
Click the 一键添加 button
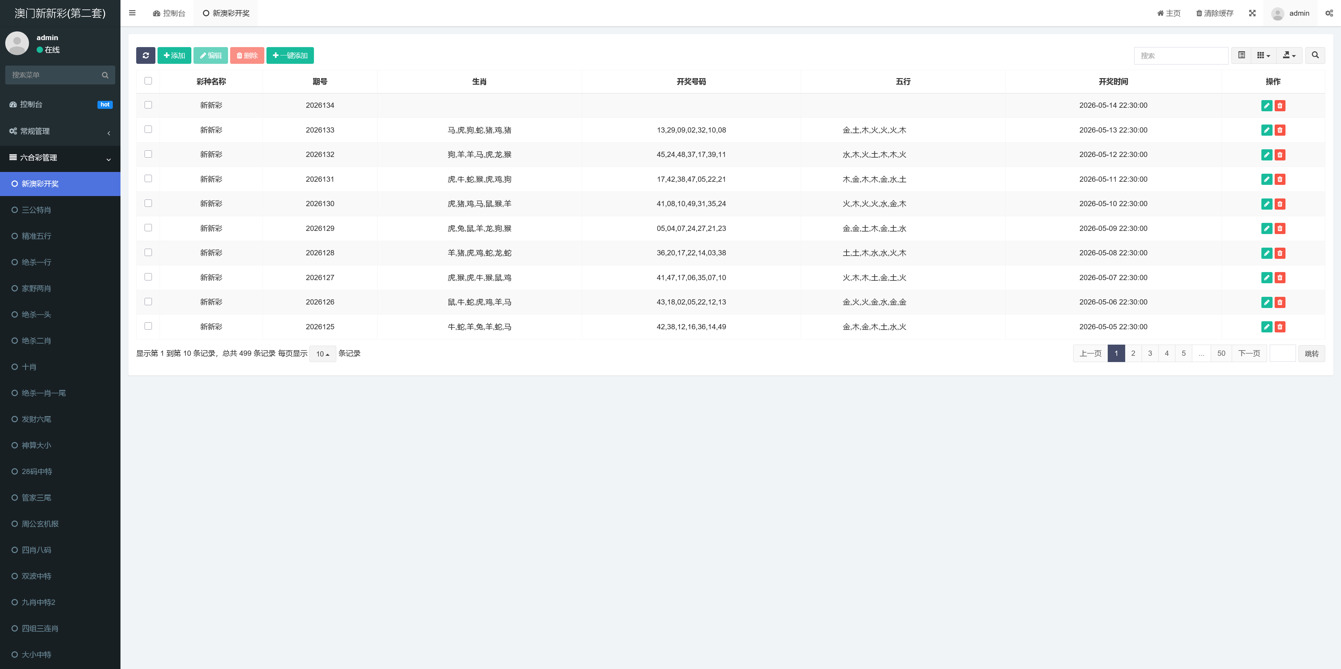(x=290, y=55)
